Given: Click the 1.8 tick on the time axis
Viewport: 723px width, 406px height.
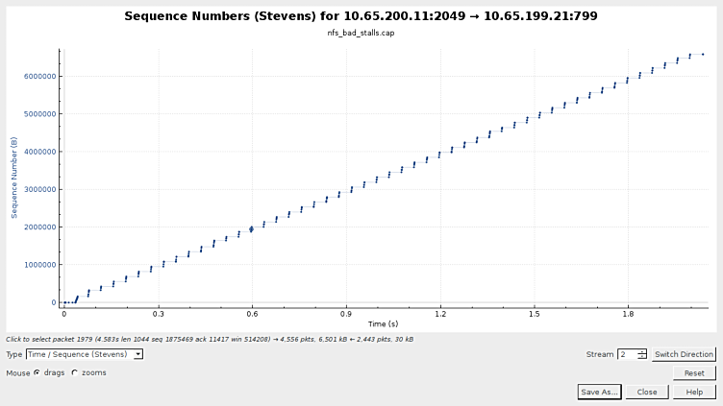Looking at the screenshot, I should click(x=627, y=313).
